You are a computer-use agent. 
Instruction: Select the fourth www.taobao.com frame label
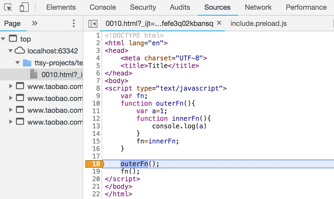(x=55, y=122)
